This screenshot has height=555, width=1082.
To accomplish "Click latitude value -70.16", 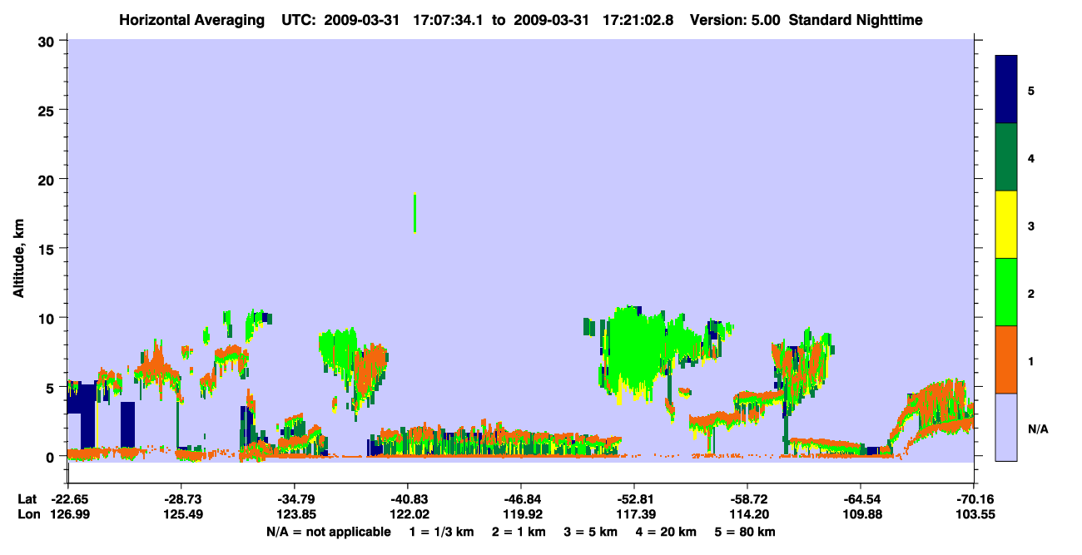I will (973, 499).
